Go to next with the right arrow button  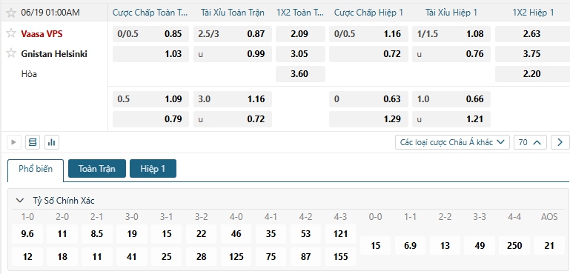coord(560,142)
